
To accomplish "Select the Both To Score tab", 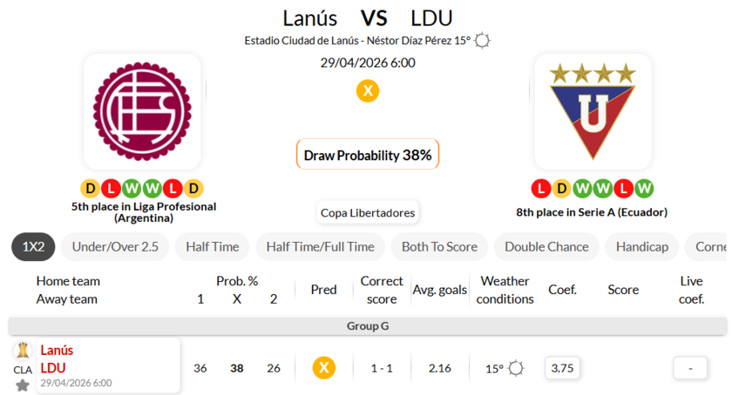I will (x=439, y=246).
